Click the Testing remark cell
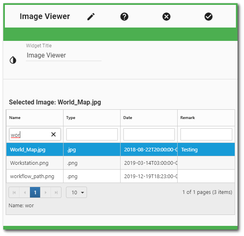The image size is (244, 236). [x=206, y=150]
